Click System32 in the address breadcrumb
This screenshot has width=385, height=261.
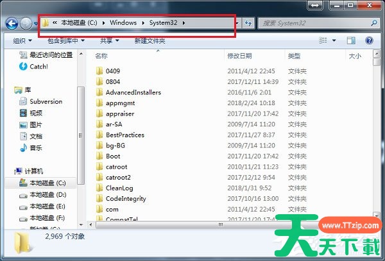(163, 23)
